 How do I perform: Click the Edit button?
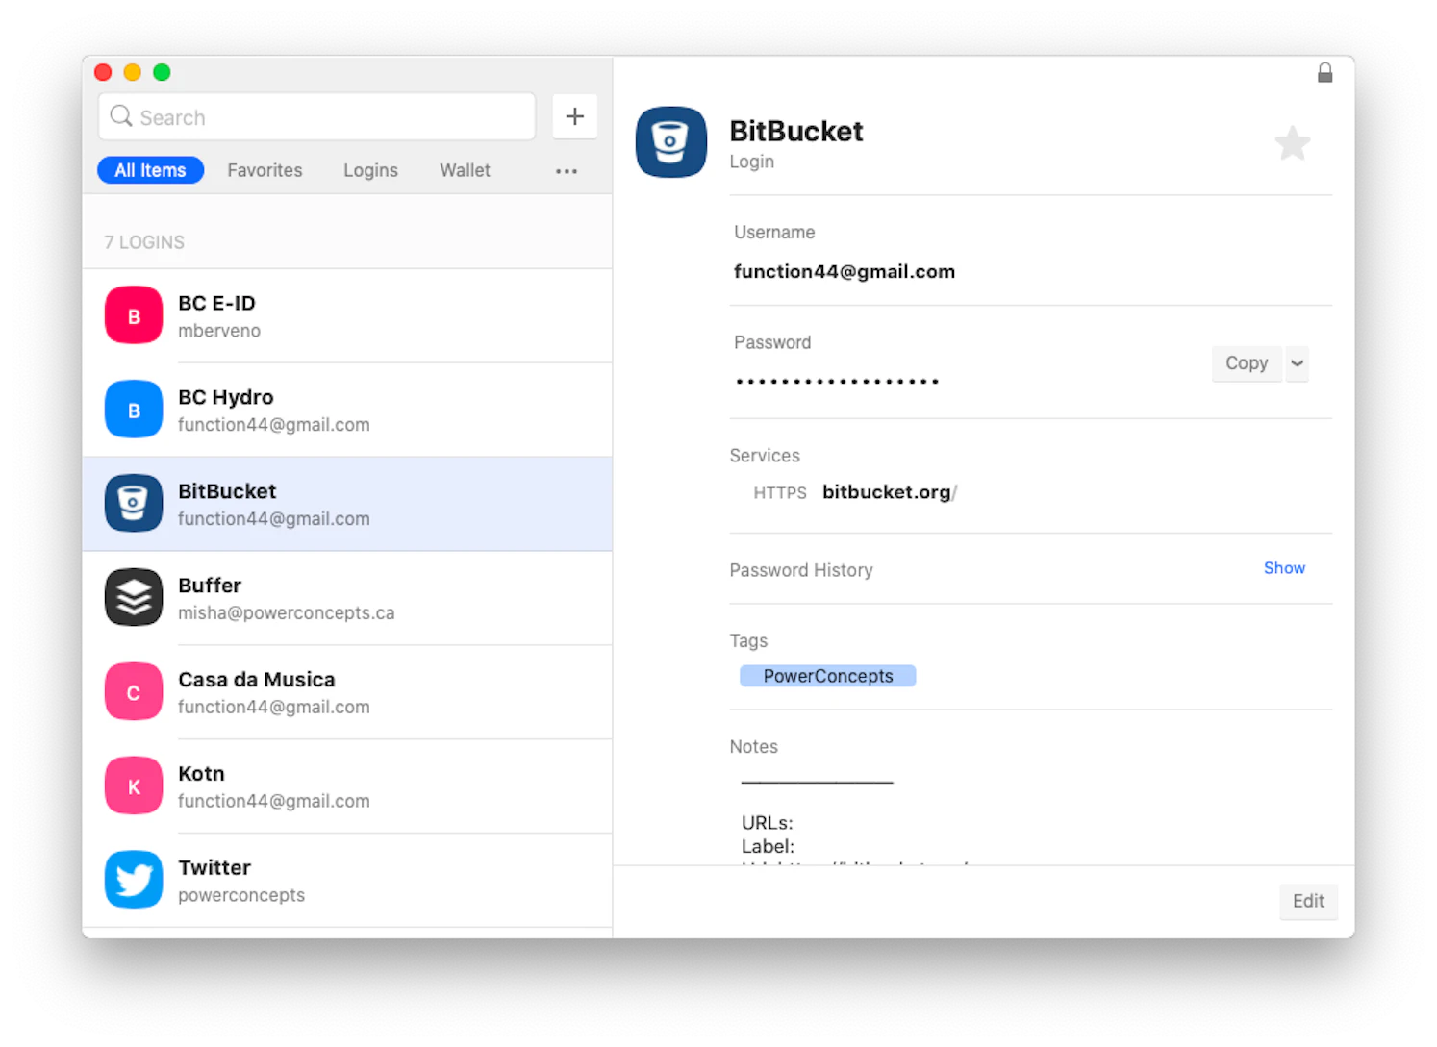click(x=1308, y=901)
